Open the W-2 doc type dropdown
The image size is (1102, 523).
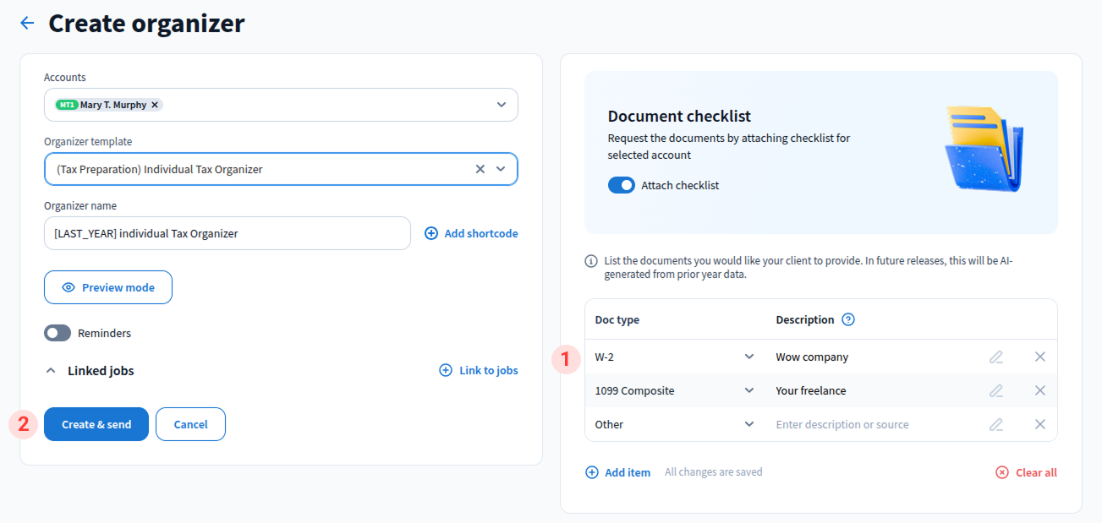[748, 357]
